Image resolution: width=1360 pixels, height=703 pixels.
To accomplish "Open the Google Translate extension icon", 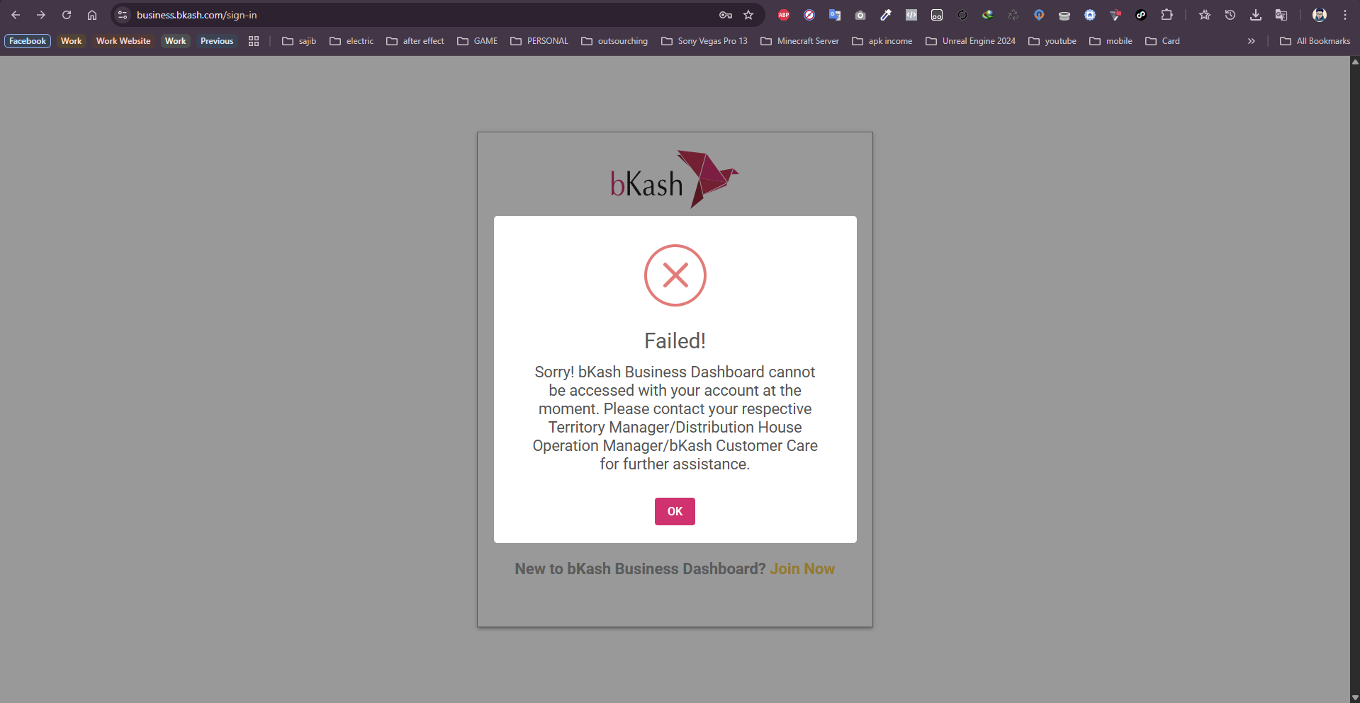I will pos(835,15).
